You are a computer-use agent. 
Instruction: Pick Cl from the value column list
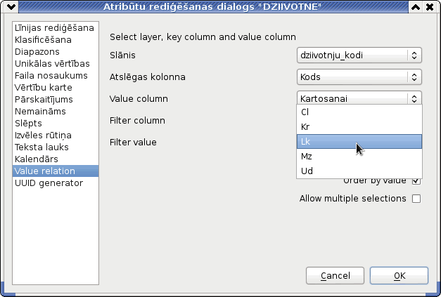(359, 112)
